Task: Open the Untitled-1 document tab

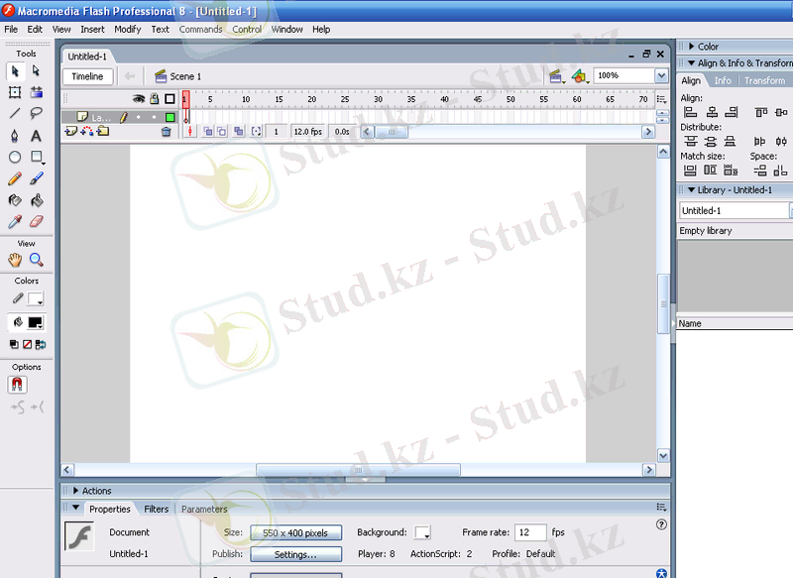Action: click(87, 57)
